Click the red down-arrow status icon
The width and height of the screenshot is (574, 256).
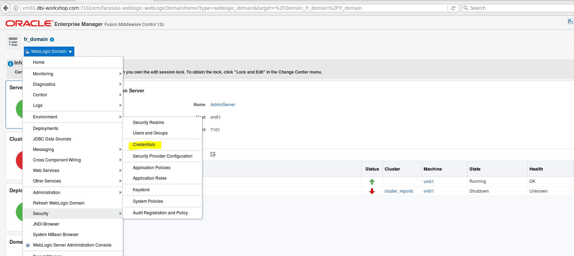point(372,191)
